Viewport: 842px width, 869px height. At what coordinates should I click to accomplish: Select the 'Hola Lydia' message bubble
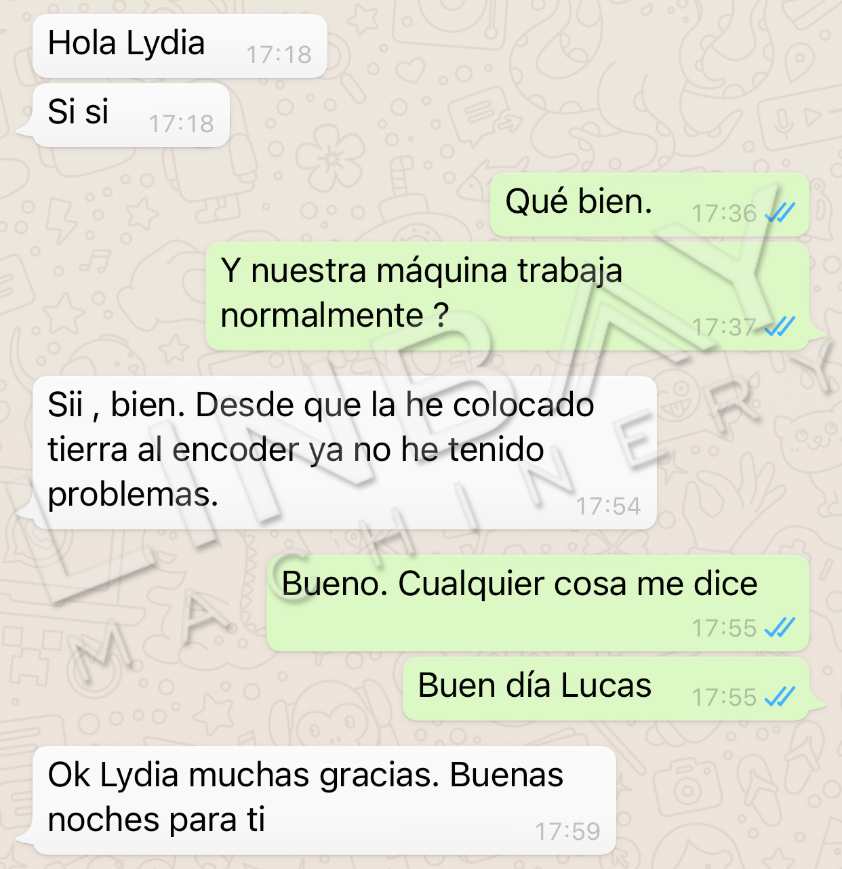180,46
